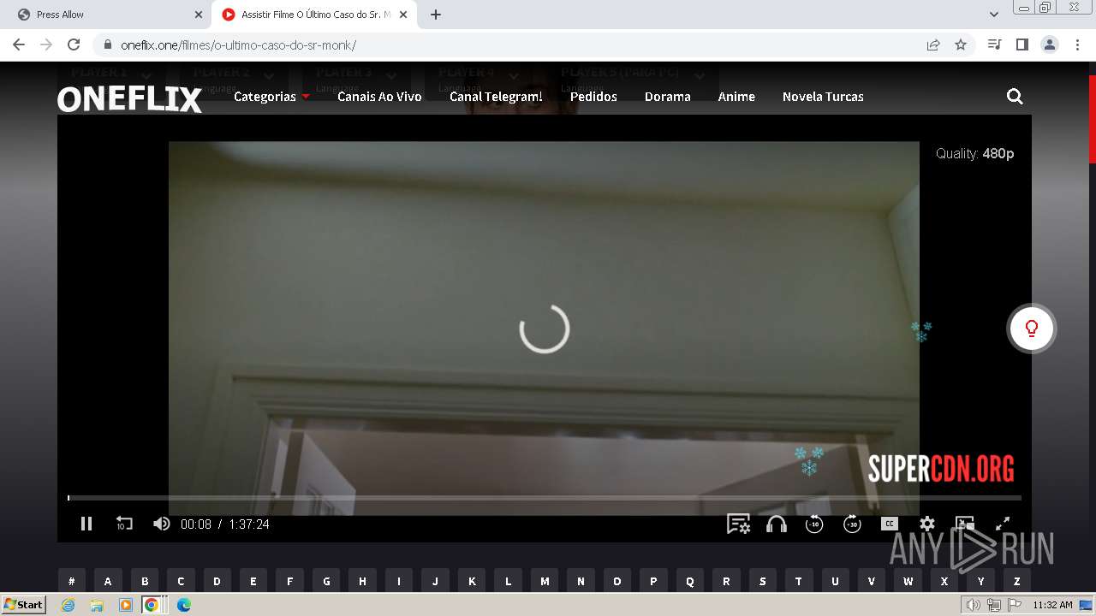
Task: Open Chrome three-dot menu
Action: [1076, 44]
